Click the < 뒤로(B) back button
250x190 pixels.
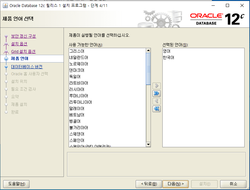click(x=149, y=184)
